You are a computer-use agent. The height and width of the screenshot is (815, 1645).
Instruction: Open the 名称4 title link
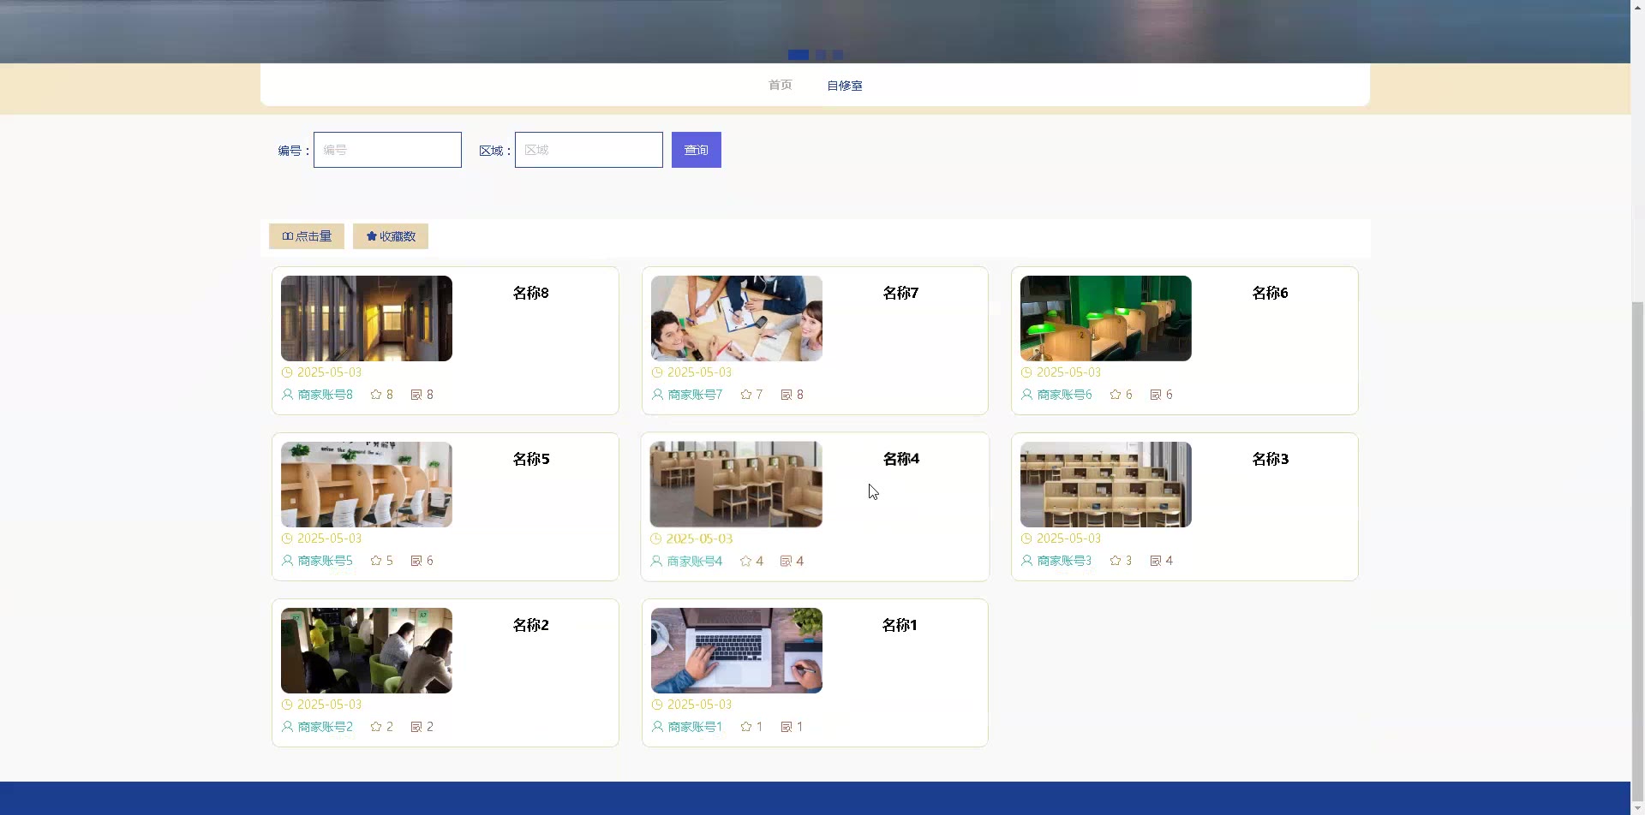(901, 459)
